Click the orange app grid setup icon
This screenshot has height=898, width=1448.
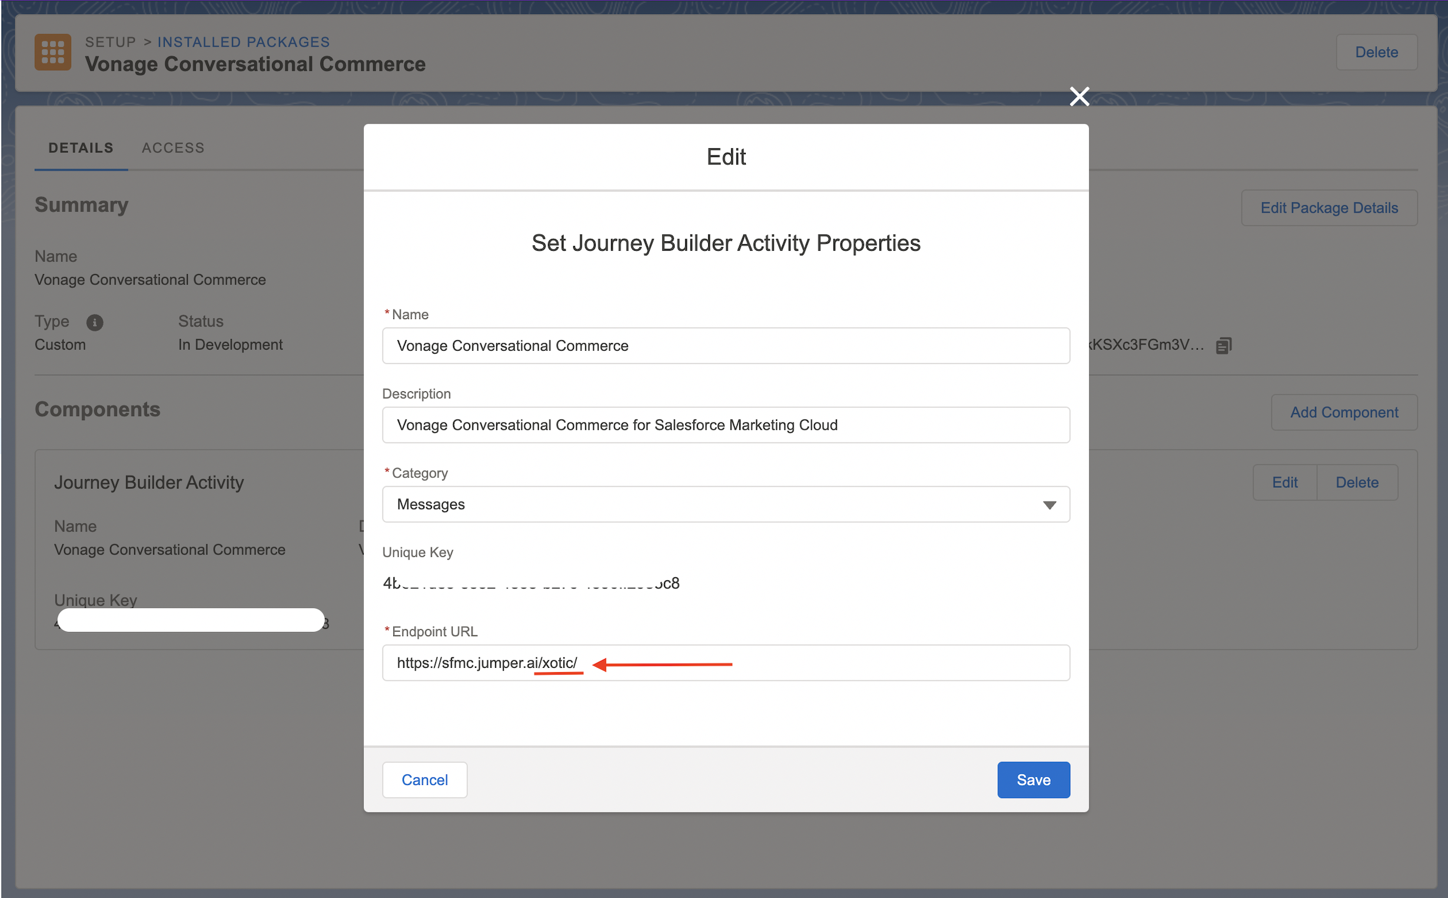(53, 52)
